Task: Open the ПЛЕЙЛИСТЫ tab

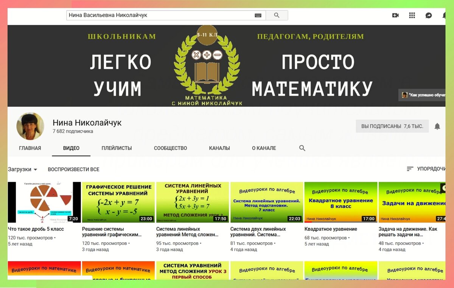Action: tap(117, 148)
